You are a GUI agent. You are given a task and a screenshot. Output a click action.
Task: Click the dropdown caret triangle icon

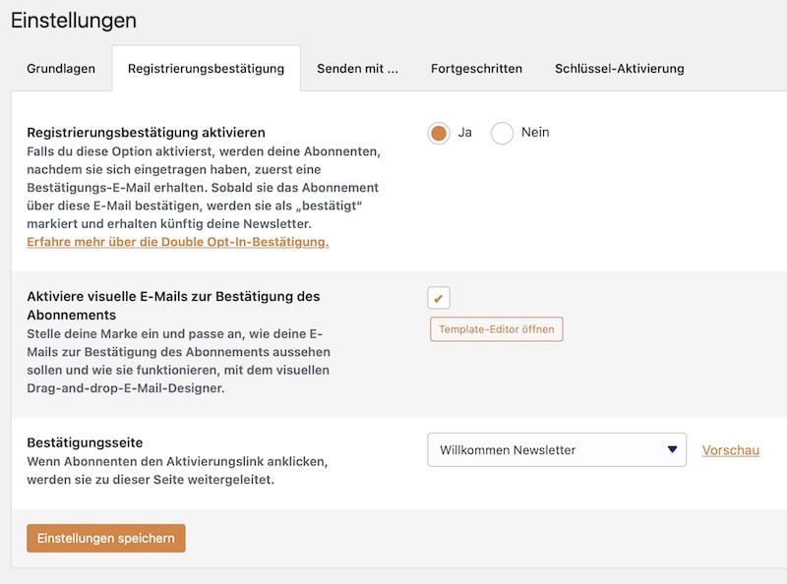pos(671,449)
